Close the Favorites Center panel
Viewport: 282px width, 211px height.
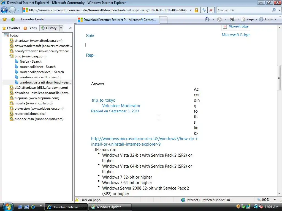[70, 28]
